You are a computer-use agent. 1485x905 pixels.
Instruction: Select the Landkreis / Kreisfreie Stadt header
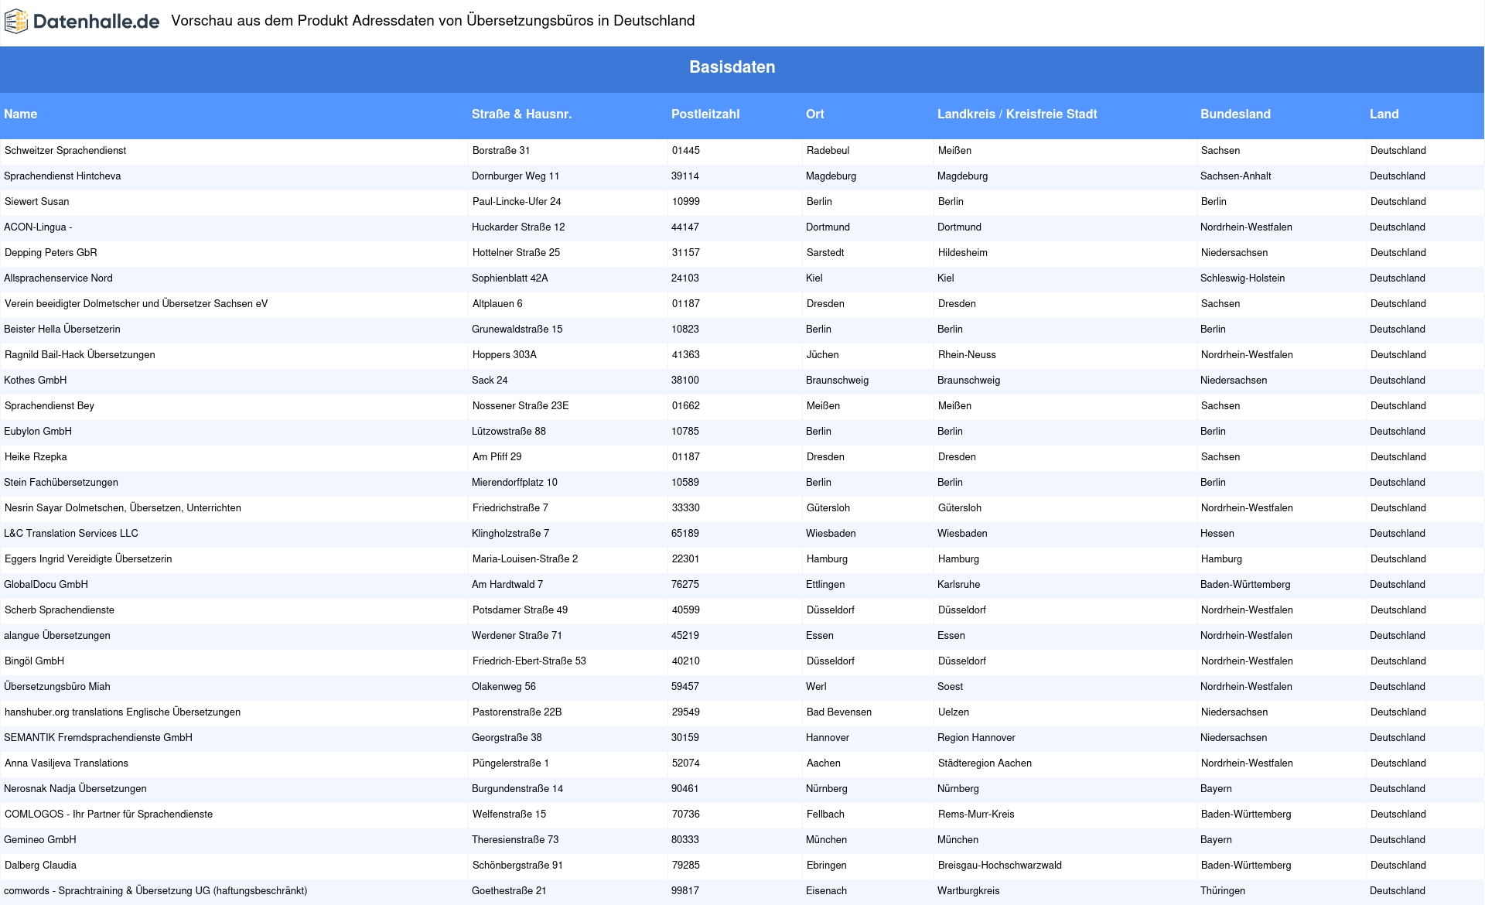click(x=1017, y=114)
